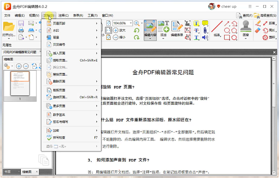Open the 签名与缩写 submenu
Screen dimensions: 279x178
point(72,122)
